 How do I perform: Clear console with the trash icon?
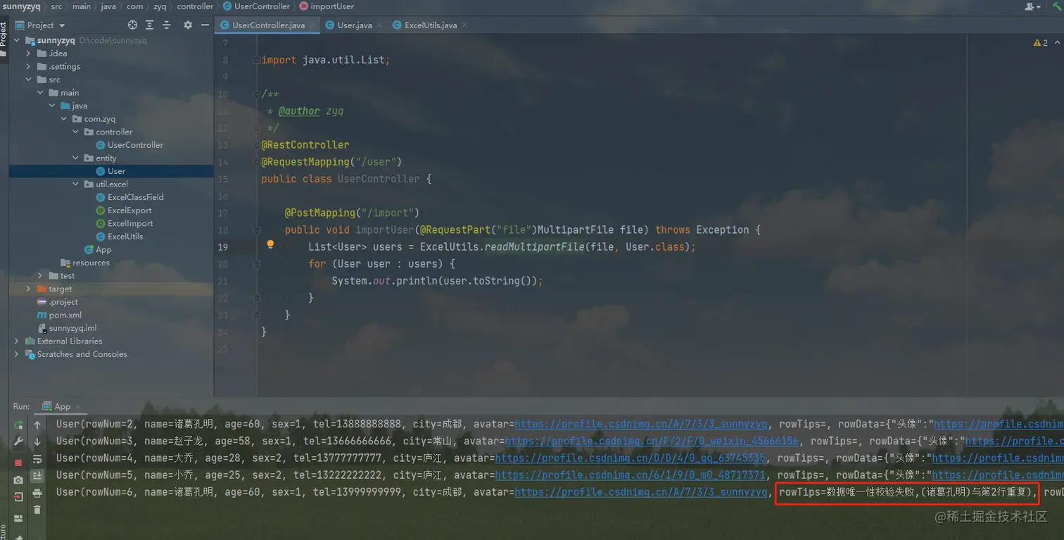[37, 510]
